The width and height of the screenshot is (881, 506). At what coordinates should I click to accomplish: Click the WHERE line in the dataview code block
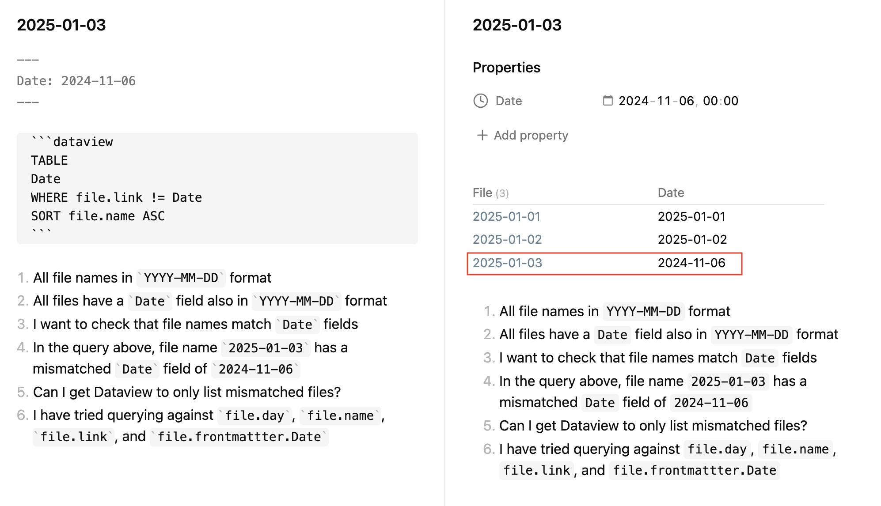coord(116,197)
